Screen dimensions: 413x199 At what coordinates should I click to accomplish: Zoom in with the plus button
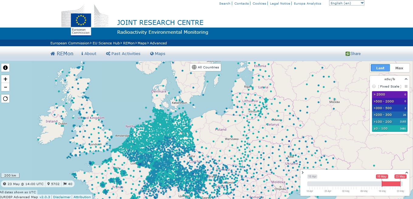click(5, 79)
